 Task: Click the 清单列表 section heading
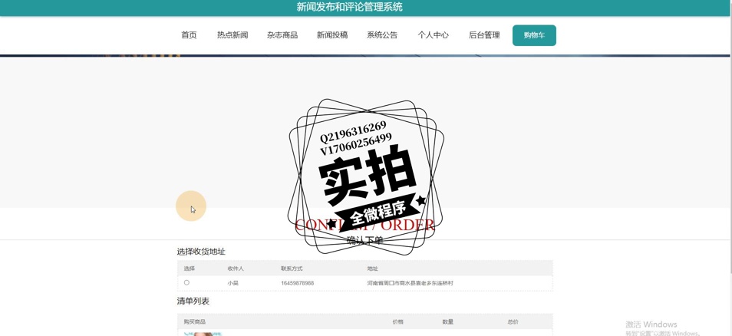click(x=193, y=301)
